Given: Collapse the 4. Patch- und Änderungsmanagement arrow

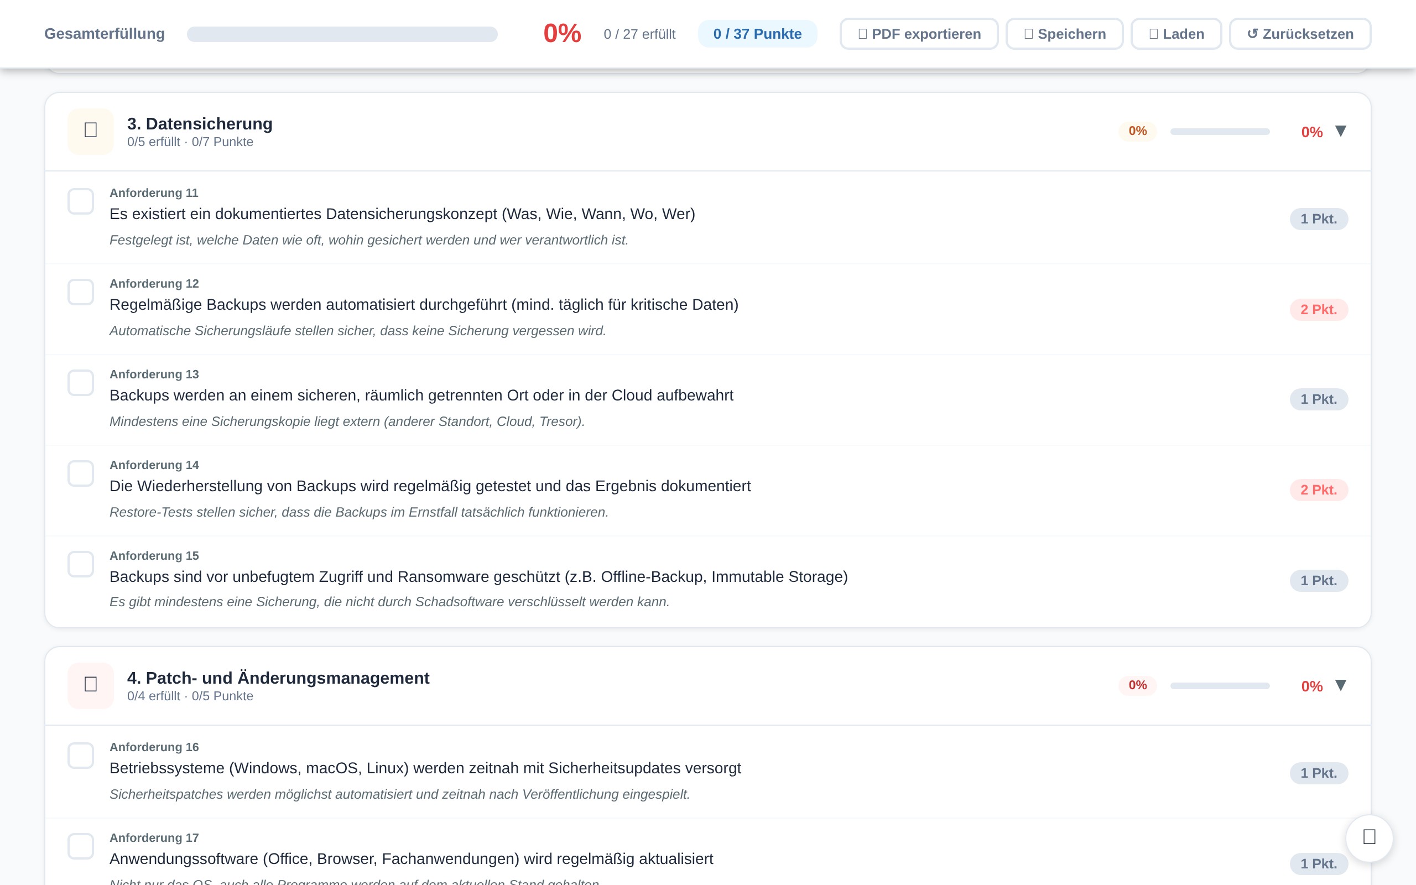Looking at the screenshot, I should (1341, 685).
